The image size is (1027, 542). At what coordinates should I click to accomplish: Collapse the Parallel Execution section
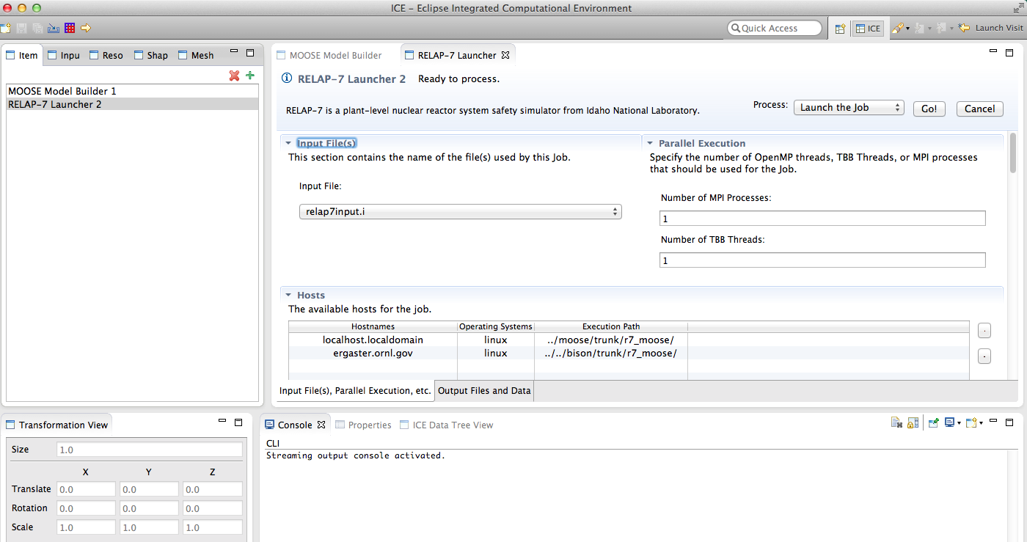click(x=650, y=144)
